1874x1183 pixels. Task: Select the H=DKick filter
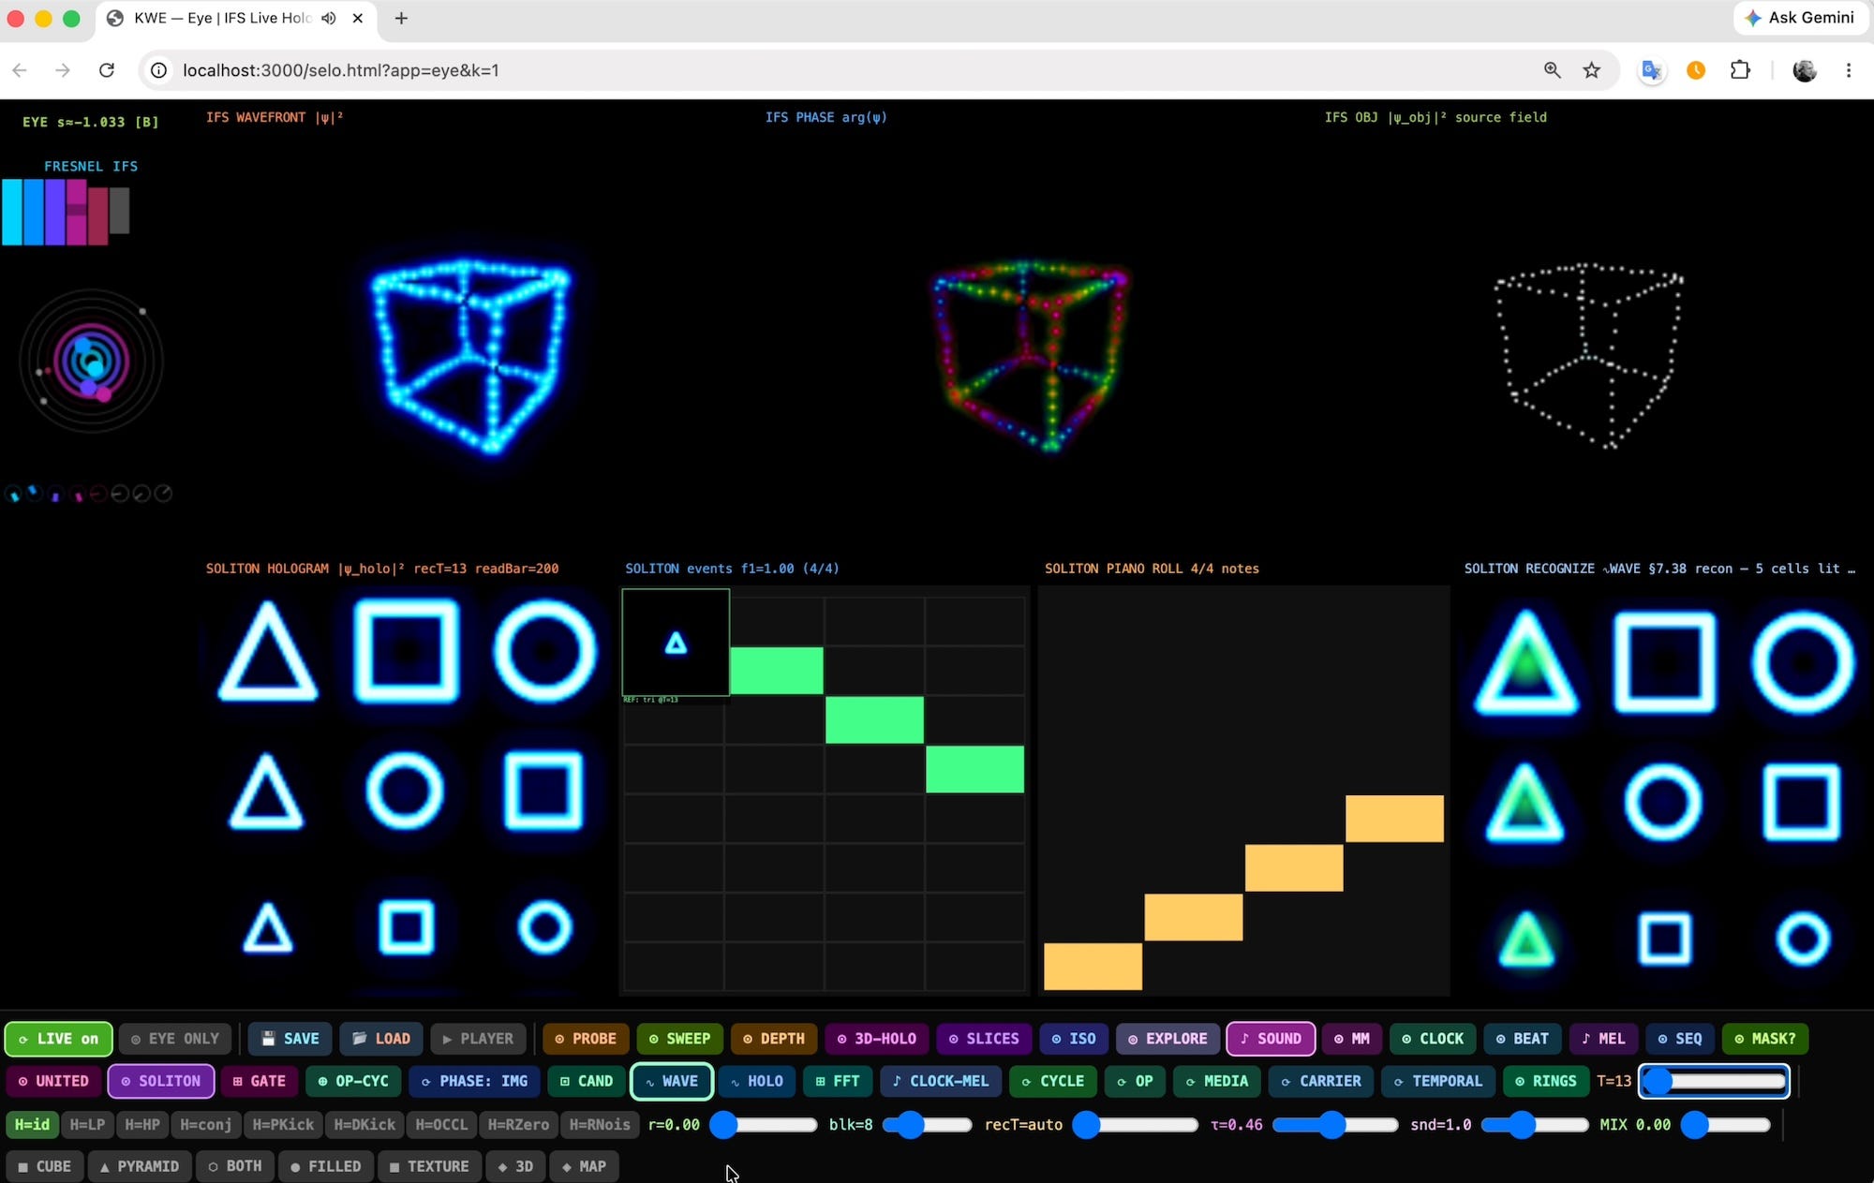[x=364, y=1124]
